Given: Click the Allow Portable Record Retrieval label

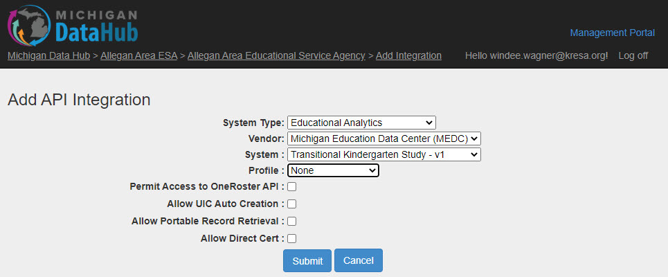Looking at the screenshot, I should (x=208, y=221).
